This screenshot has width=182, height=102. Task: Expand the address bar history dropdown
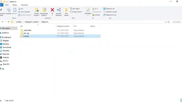coord(166,22)
